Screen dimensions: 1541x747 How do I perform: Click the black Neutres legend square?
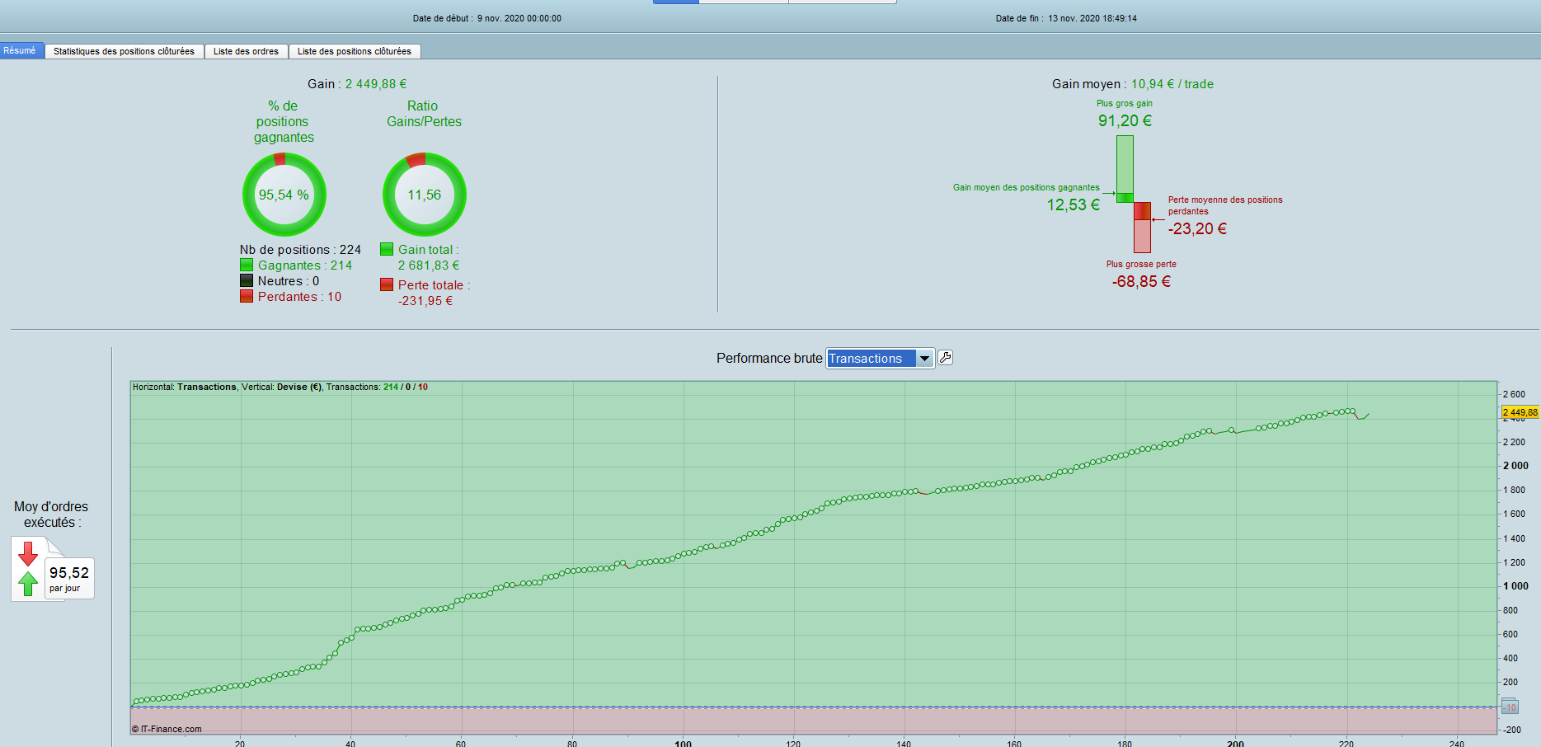pyautogui.click(x=247, y=280)
